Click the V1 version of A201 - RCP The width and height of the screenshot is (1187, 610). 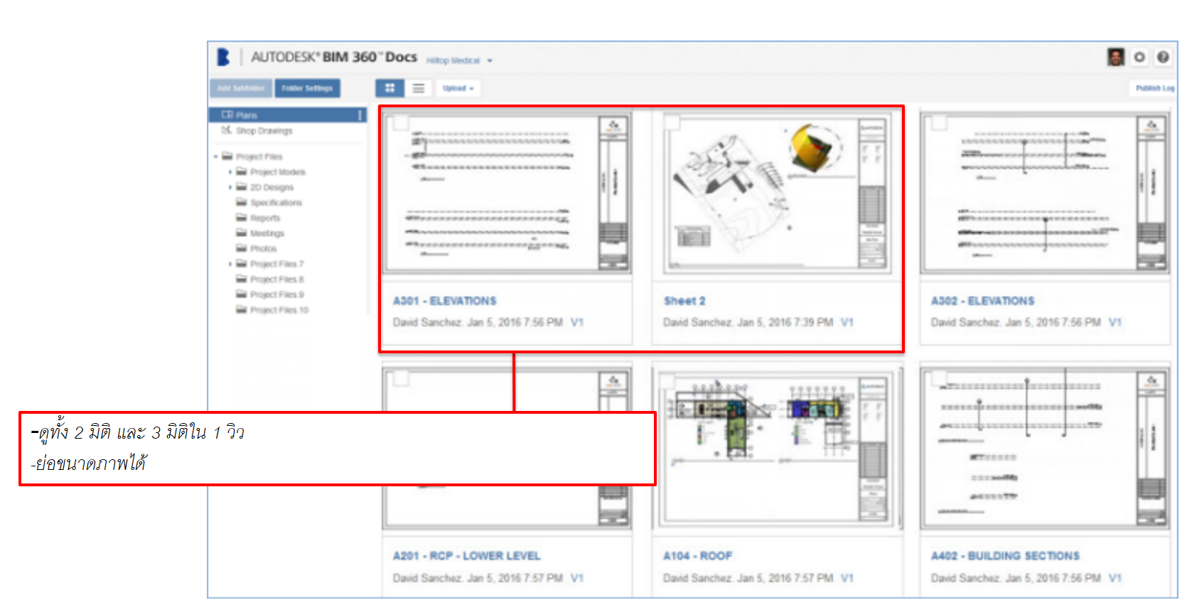point(577,578)
